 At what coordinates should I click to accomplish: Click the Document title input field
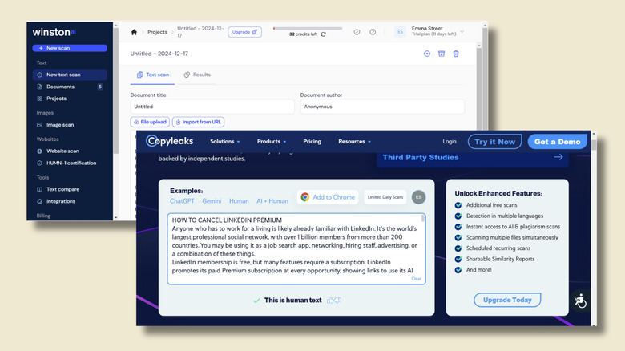pos(212,107)
